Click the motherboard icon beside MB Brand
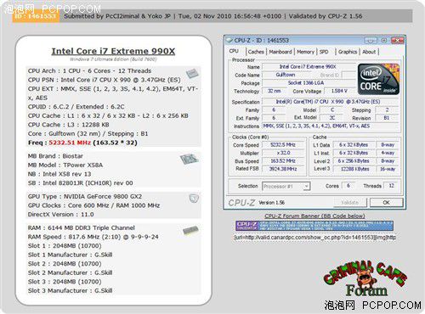The image size is (425, 314). click(189, 160)
